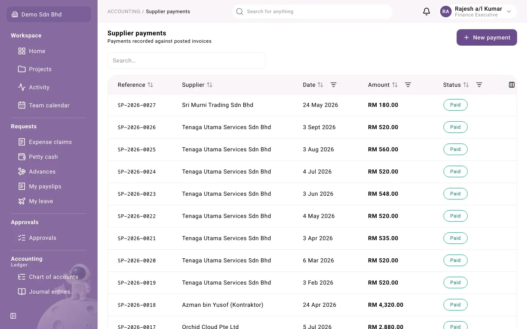Sort by Date arrows icon
The width and height of the screenshot is (527, 329).
[x=320, y=85]
